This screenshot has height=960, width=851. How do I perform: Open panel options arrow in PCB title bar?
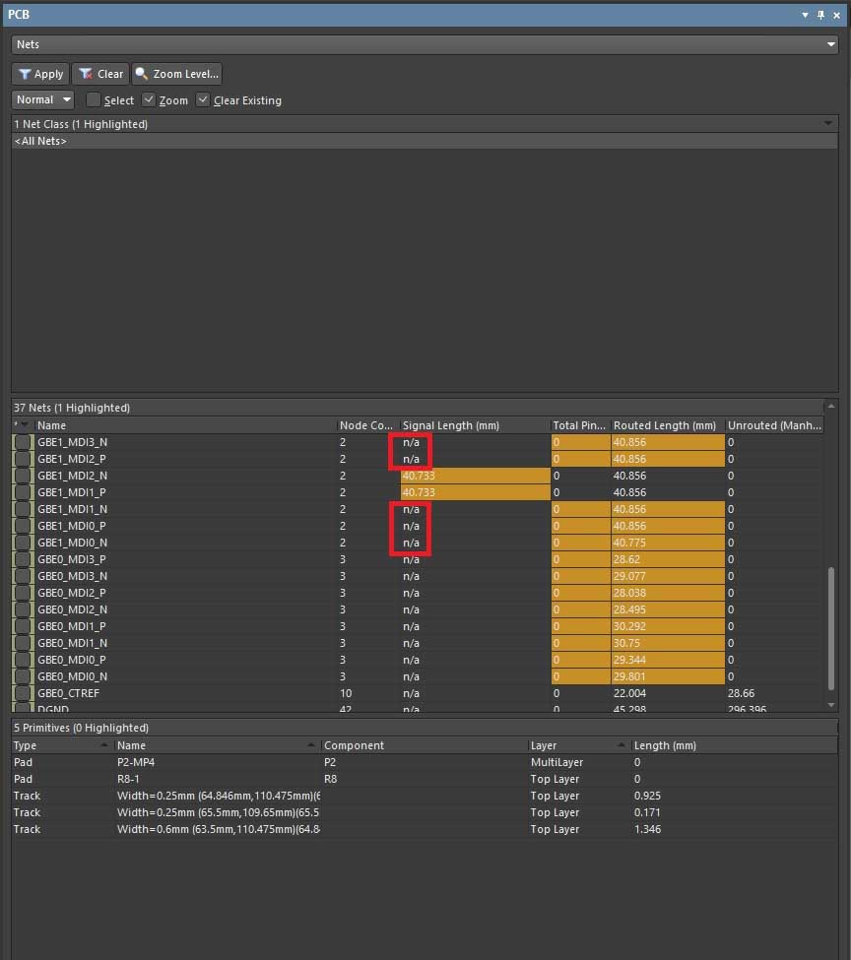tap(805, 15)
